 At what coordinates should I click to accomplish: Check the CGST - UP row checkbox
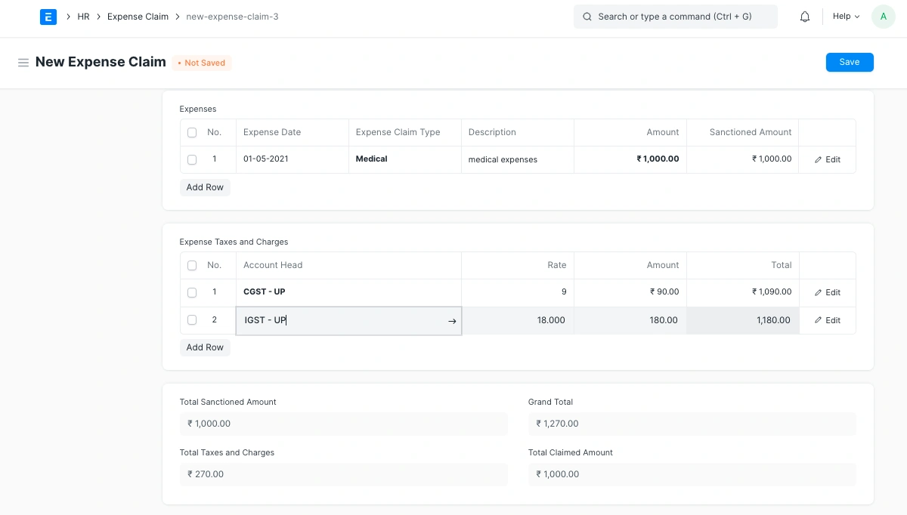click(191, 292)
